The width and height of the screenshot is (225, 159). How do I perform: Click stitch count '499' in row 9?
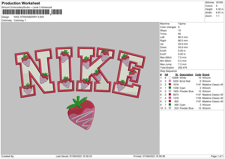[176, 105]
